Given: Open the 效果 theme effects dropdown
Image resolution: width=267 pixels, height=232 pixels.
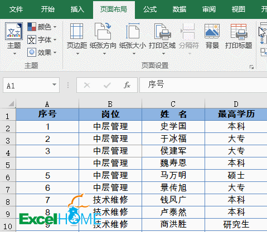Looking at the screenshot, I should coord(42,52).
